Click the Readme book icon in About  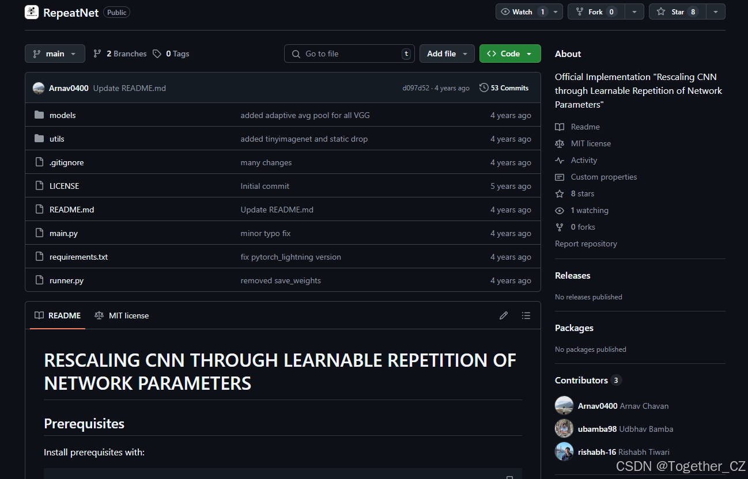click(x=560, y=127)
